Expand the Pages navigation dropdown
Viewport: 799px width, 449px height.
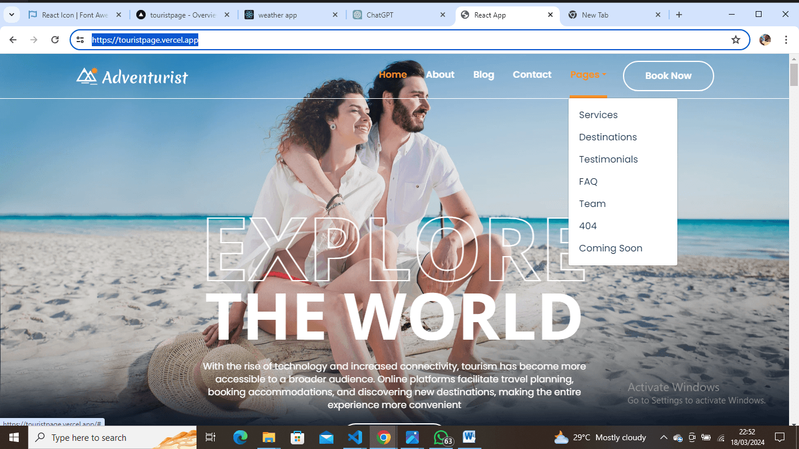[x=588, y=75]
